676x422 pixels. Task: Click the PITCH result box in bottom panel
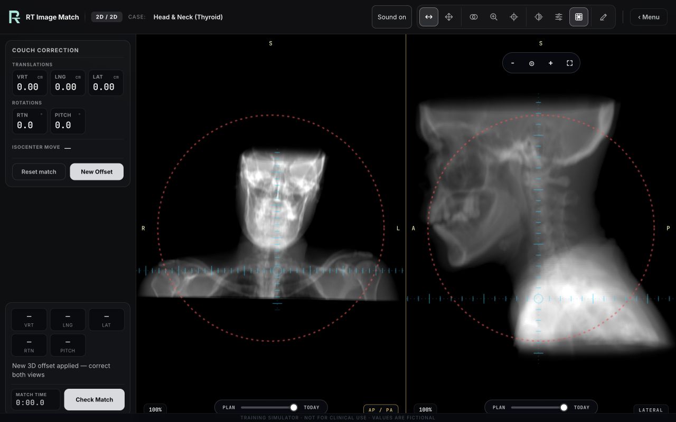pos(68,345)
